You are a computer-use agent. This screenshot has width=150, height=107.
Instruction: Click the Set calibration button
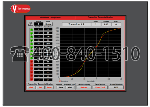(x=40, y=87)
